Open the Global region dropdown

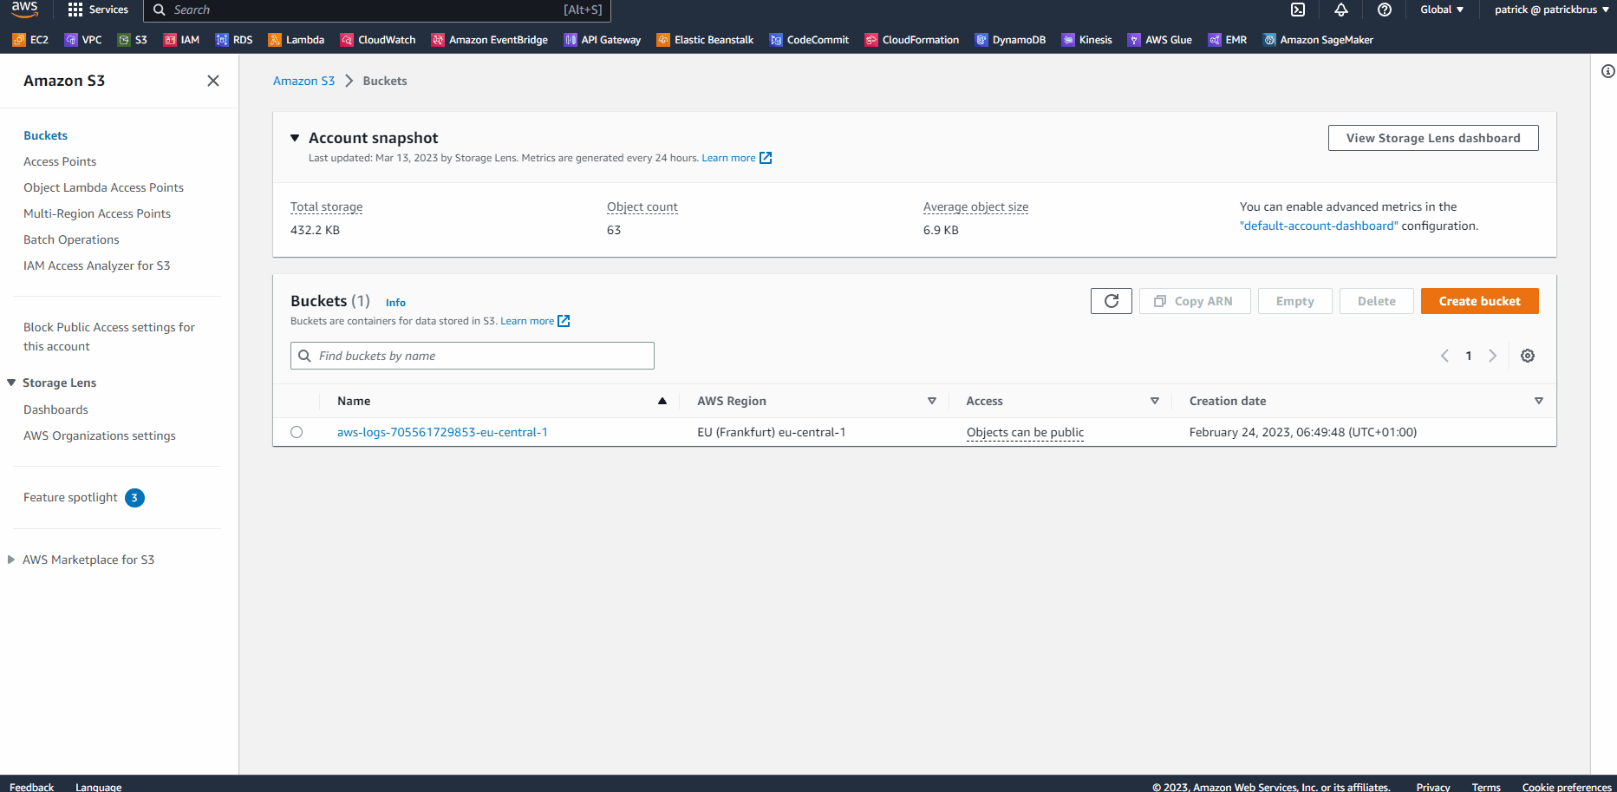1442,10
